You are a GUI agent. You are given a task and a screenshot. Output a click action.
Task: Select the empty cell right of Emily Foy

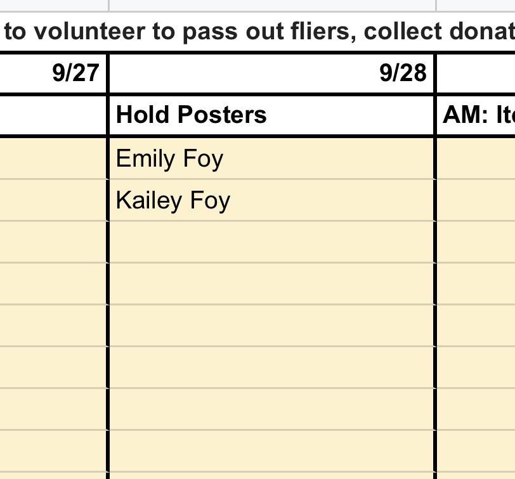click(477, 158)
